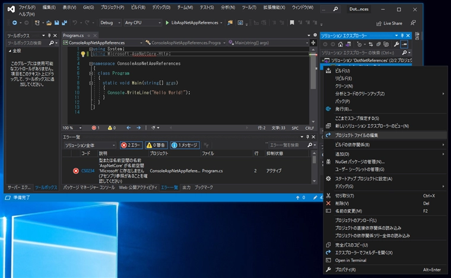Select 'Open in Terminal' context menu item
This screenshot has width=451, height=278.
(385, 260)
